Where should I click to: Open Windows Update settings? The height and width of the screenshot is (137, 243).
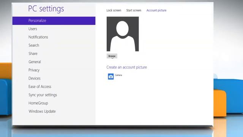(x=42, y=112)
